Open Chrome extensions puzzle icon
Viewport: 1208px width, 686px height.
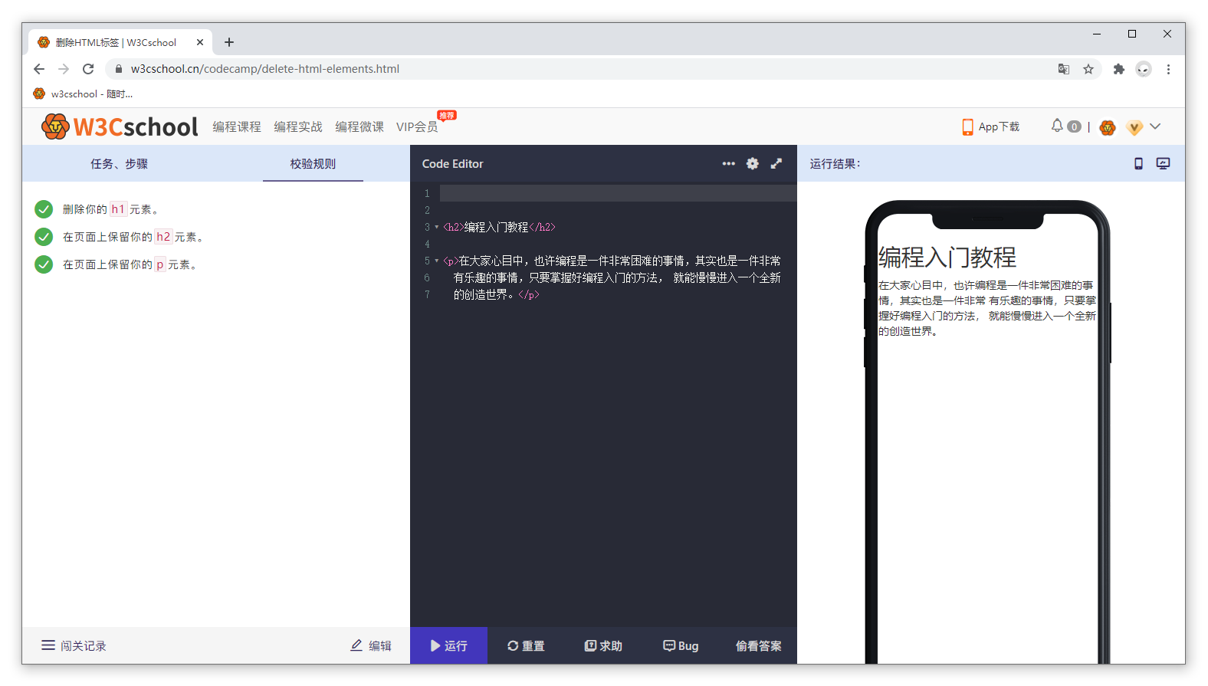[x=1119, y=69]
